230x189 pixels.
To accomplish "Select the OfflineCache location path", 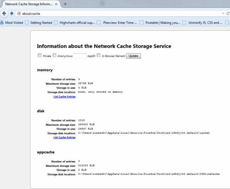I will [149, 174].
